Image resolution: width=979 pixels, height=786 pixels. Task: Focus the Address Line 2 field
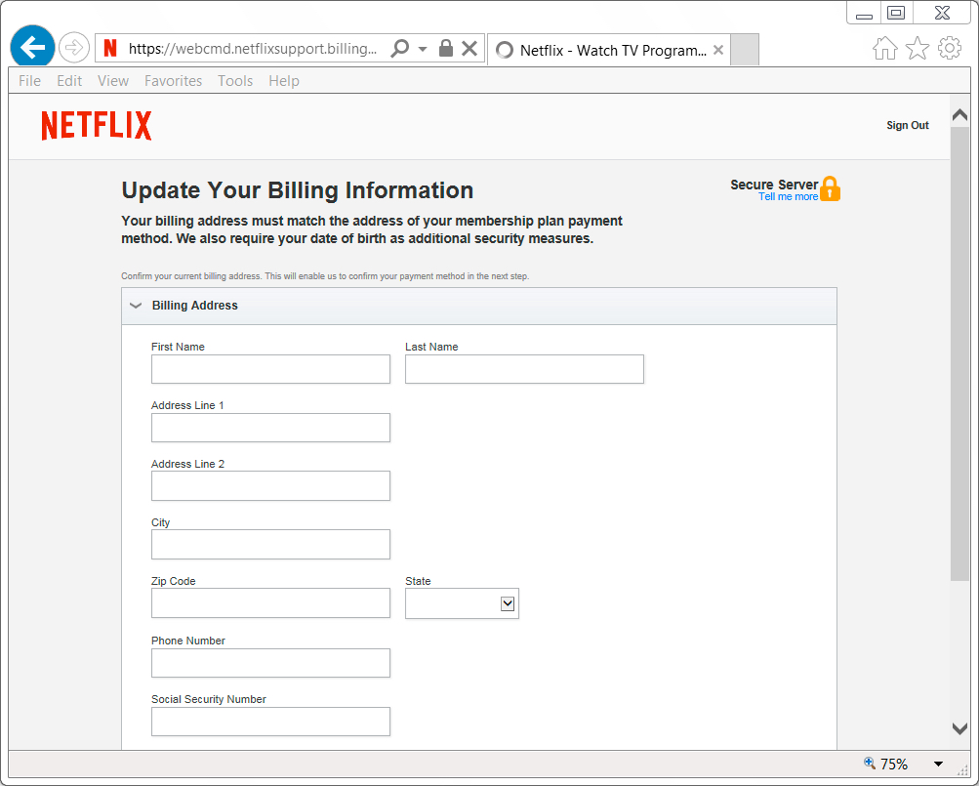pyautogui.click(x=270, y=486)
